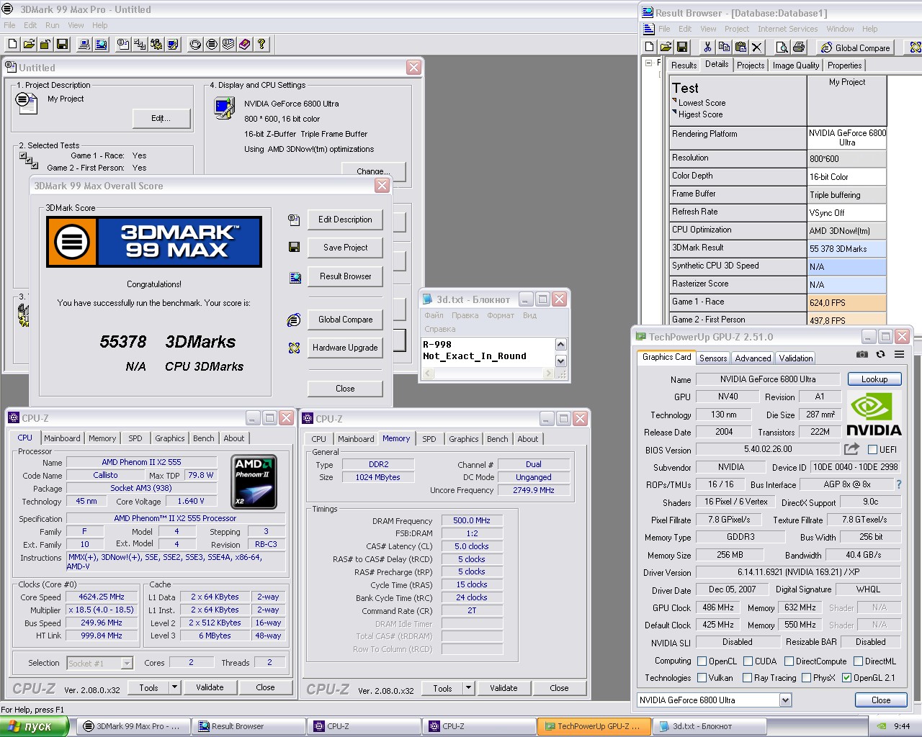Screen dimensions: 922x737
Task: Click the blue question mark beside Bus Interface
Action: click(x=898, y=484)
